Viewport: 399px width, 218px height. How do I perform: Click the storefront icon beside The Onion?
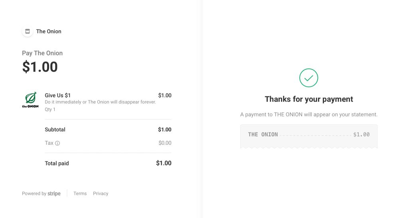pyautogui.click(x=28, y=31)
